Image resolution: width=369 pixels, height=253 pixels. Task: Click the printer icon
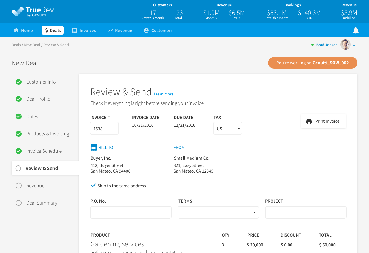[x=309, y=121]
